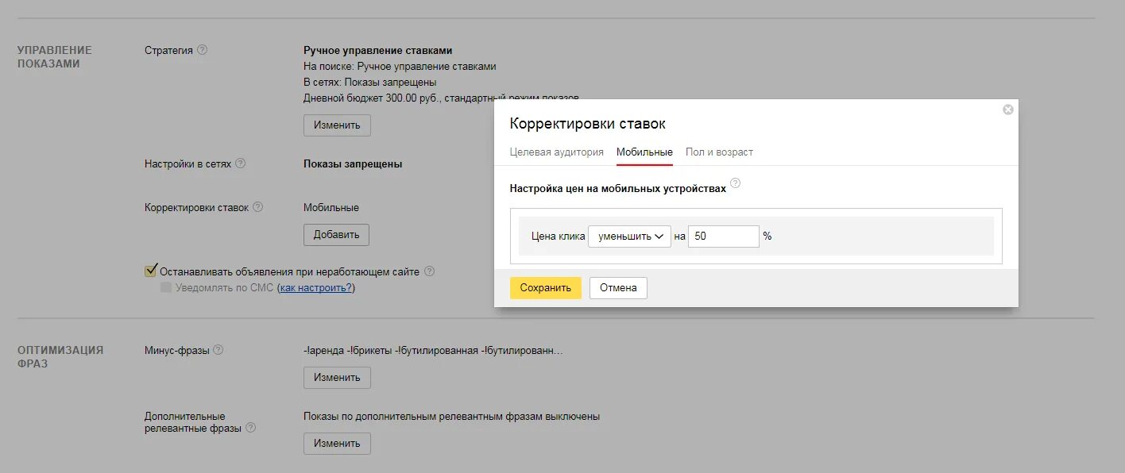This screenshot has height=473, width=1125.
Task: Uncheck Останавливать объявления при неработающем сайте
Action: coord(149,271)
